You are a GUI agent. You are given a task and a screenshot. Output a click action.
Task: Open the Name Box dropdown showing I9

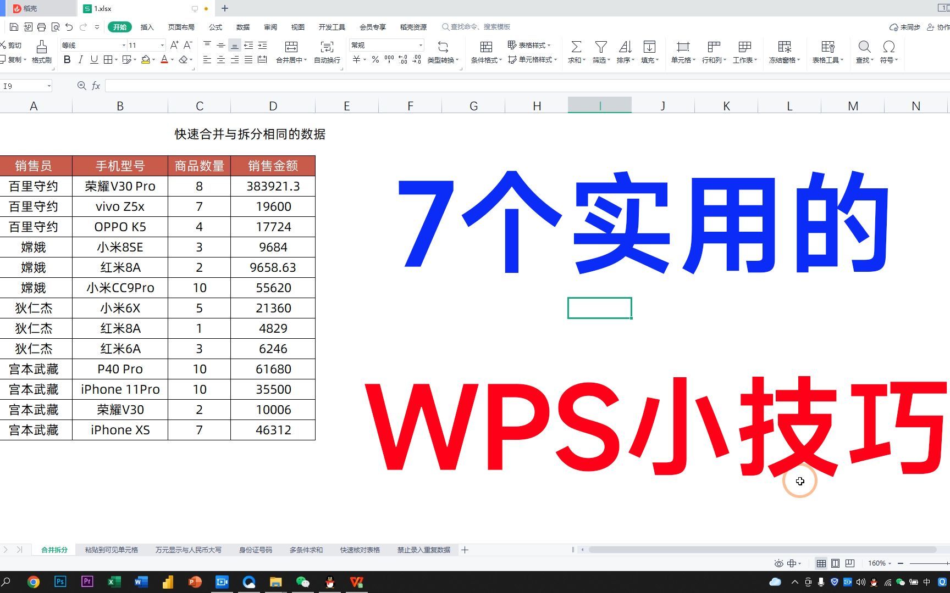tap(49, 86)
